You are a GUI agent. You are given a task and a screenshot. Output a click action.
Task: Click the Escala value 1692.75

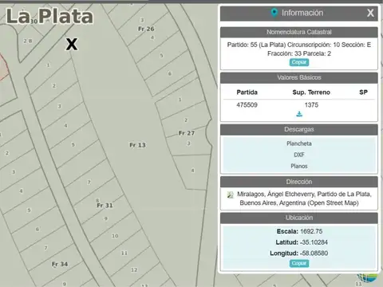tap(311, 231)
